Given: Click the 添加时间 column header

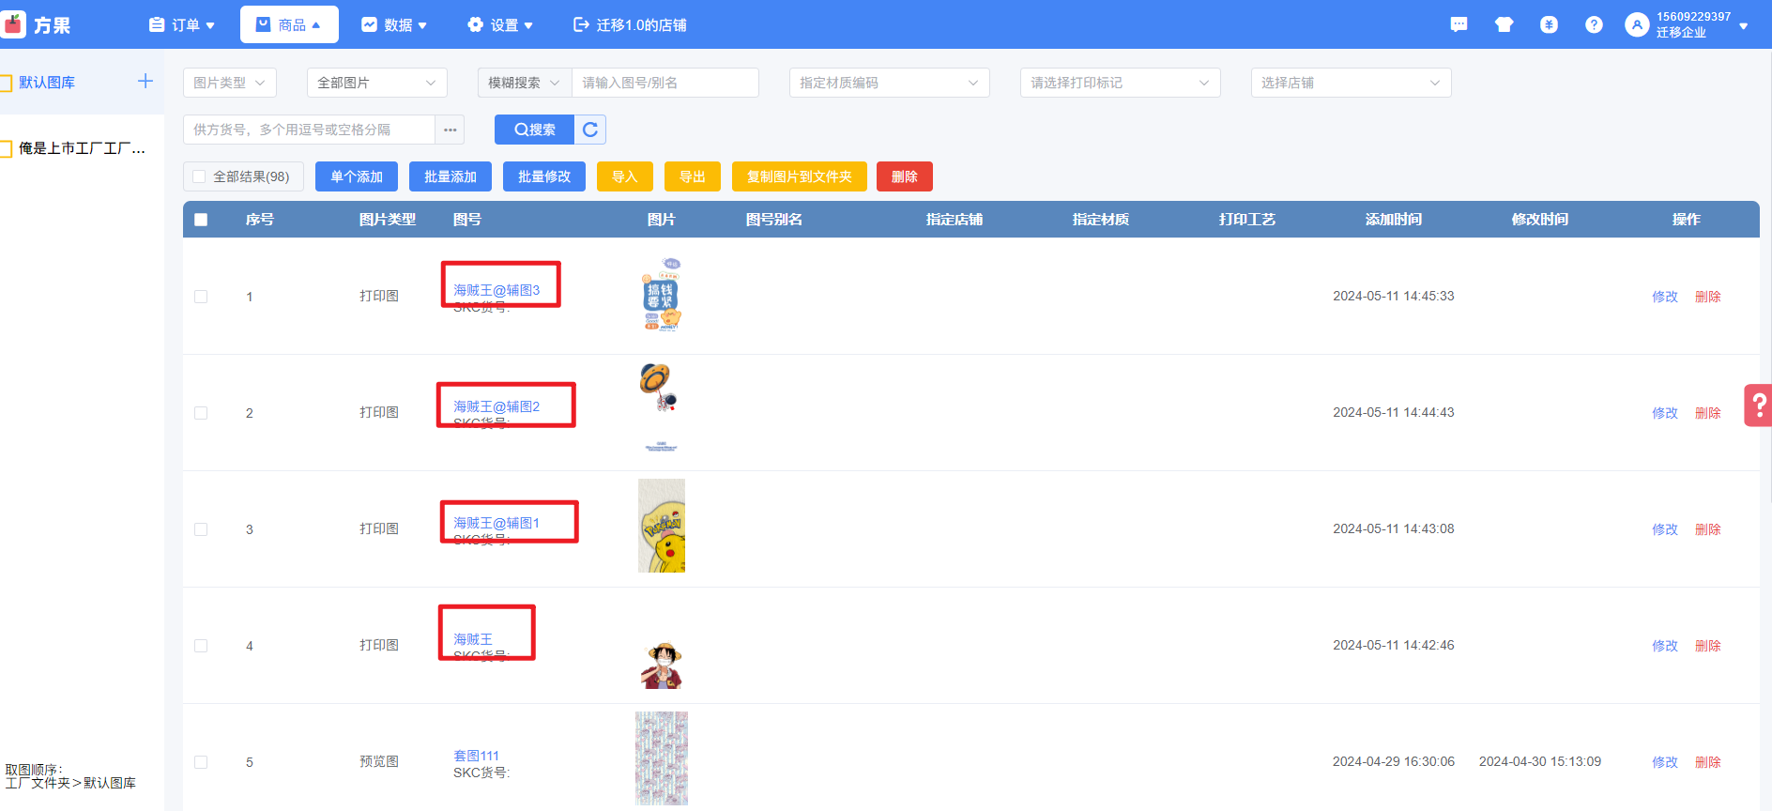Looking at the screenshot, I should click(x=1394, y=220).
